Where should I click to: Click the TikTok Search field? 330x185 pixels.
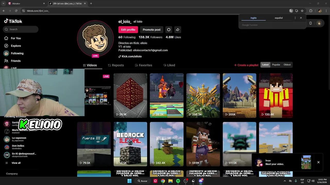click(21, 29)
